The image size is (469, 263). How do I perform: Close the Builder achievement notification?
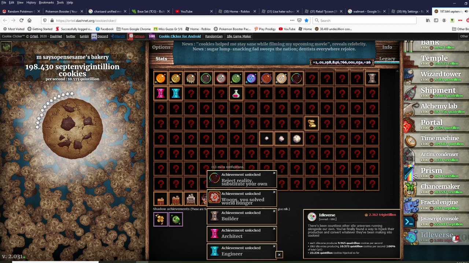[x=274, y=211]
